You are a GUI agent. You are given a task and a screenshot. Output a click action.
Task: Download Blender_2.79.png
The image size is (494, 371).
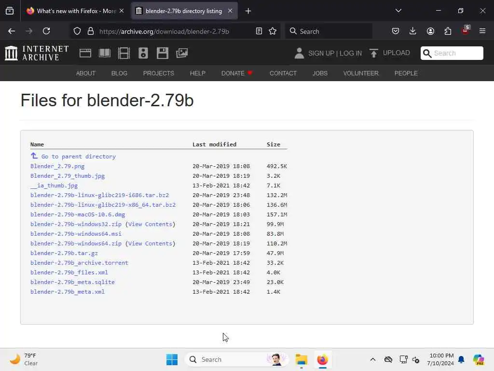(x=57, y=166)
